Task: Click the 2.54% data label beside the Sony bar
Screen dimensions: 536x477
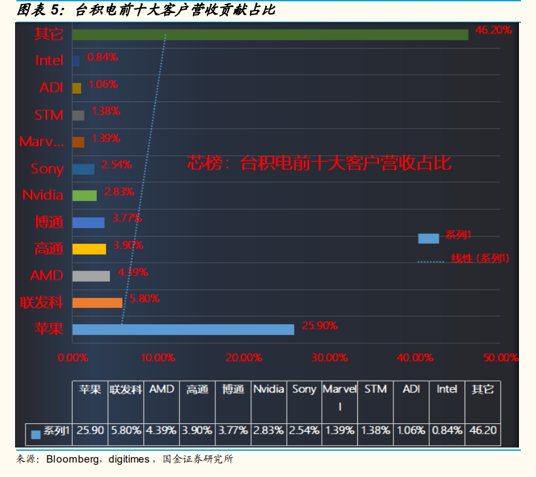Action: pos(116,165)
